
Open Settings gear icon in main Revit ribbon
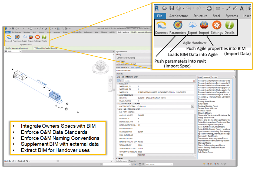(x=37, y=37)
